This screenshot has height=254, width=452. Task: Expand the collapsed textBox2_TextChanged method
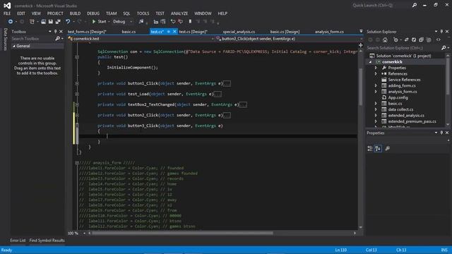(77, 104)
